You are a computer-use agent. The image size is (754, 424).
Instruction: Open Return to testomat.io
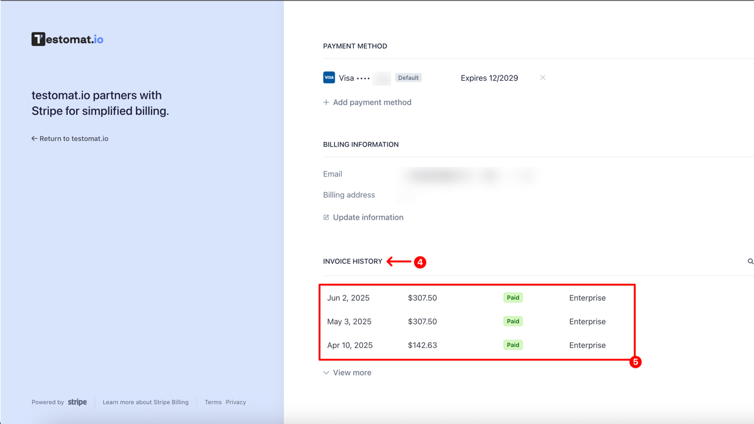[74, 138]
